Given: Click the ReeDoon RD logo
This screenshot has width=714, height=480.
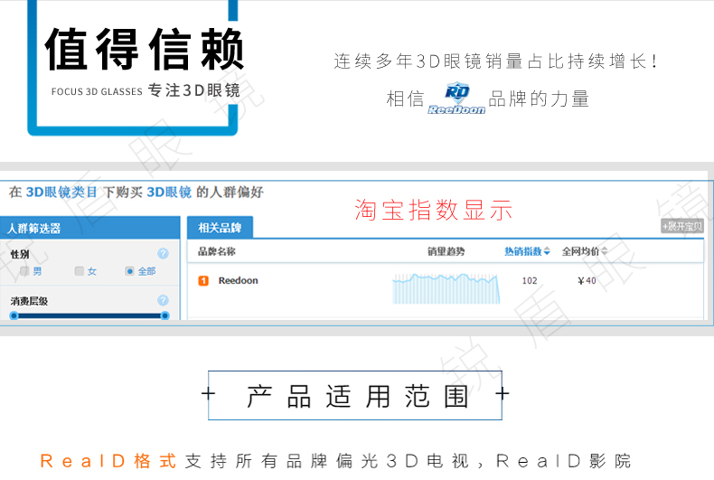Looking at the screenshot, I should (x=456, y=98).
